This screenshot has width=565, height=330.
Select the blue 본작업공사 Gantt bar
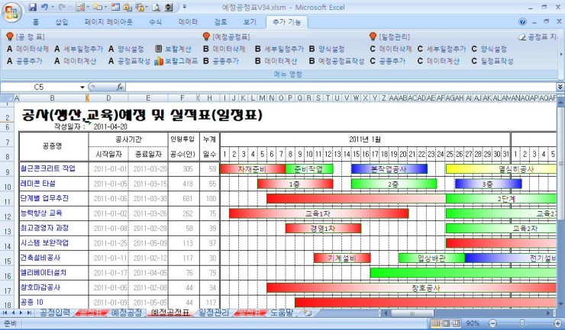389,168
